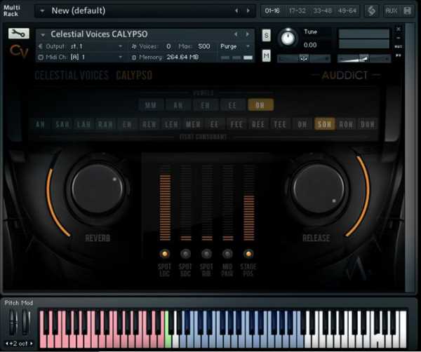
Task: Choose the TEE first consonant syllable
Action: point(280,124)
